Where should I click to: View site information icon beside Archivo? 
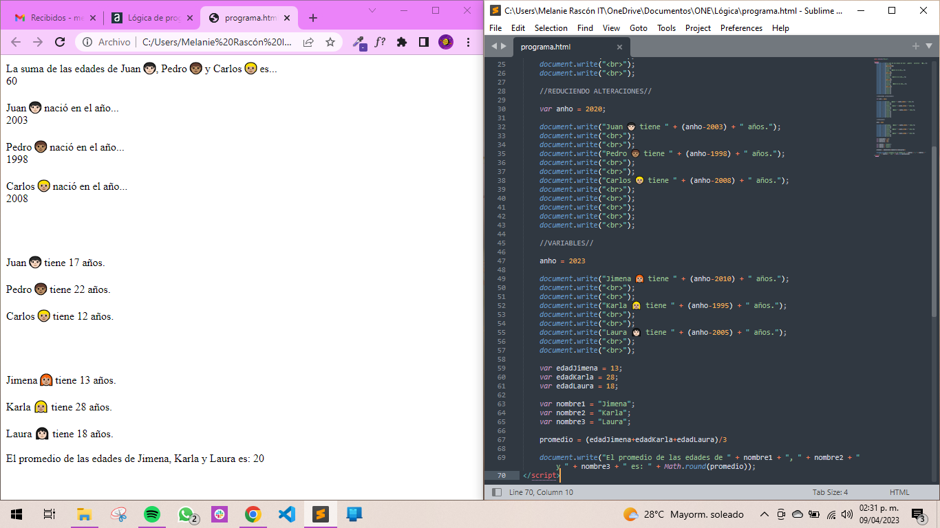click(87, 42)
